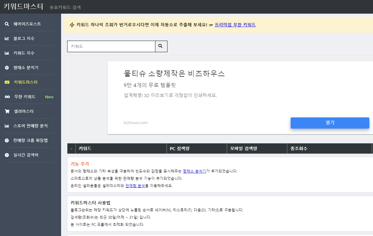Image resolution: width=373 pixels, height=236 pixels.
Task: Click the PC 검색량 column header
Action: [197, 149]
